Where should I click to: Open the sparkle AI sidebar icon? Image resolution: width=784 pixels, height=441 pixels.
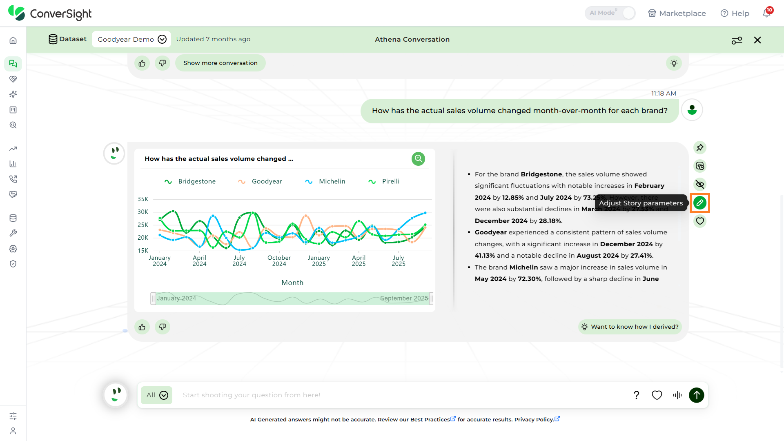[13, 94]
